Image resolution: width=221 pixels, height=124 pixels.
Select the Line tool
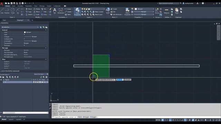pyautogui.click(x=2, y=11)
